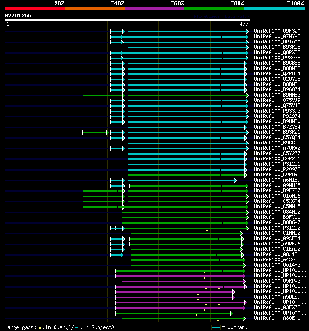Go to the UniRef100_A9SFQ4 label
Image resolution: width=309 pixels, height=331 pixels.
coord(277,238)
